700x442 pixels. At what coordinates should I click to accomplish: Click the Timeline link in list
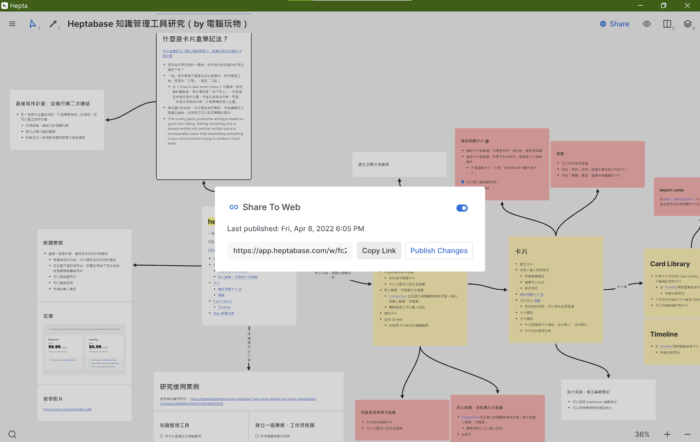(224, 307)
